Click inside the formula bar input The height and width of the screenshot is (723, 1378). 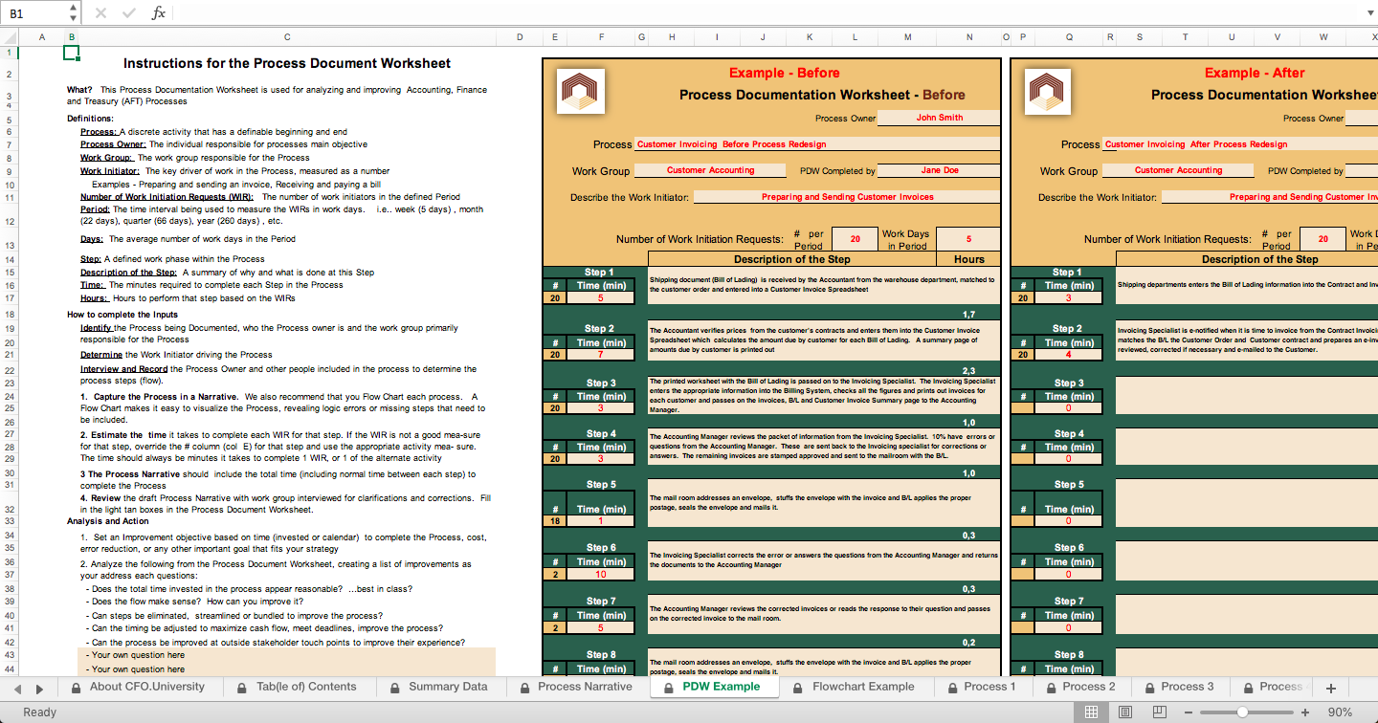(x=766, y=13)
